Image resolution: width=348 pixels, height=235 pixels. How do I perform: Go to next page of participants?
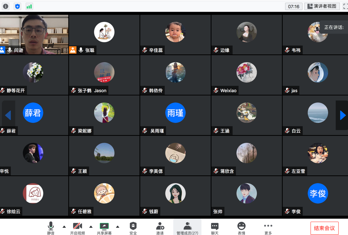click(x=343, y=115)
